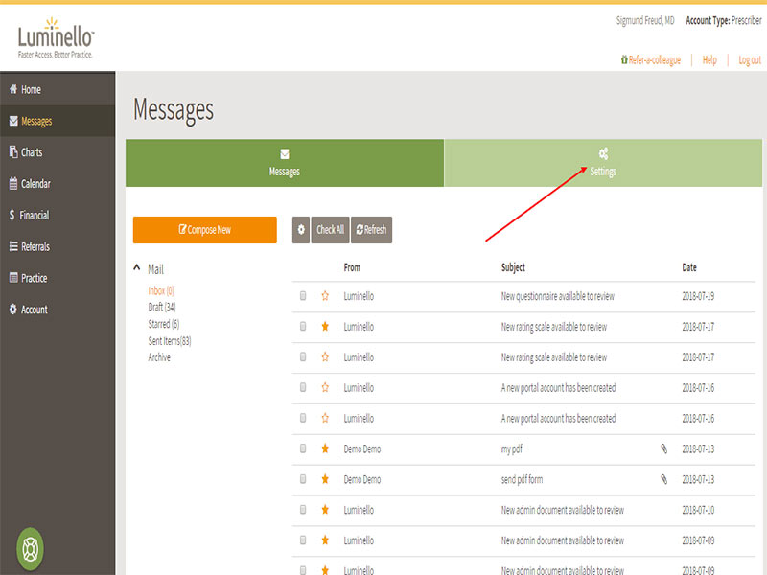This screenshot has width=767, height=575.
Task: Star the second new portal account message
Action: point(325,418)
